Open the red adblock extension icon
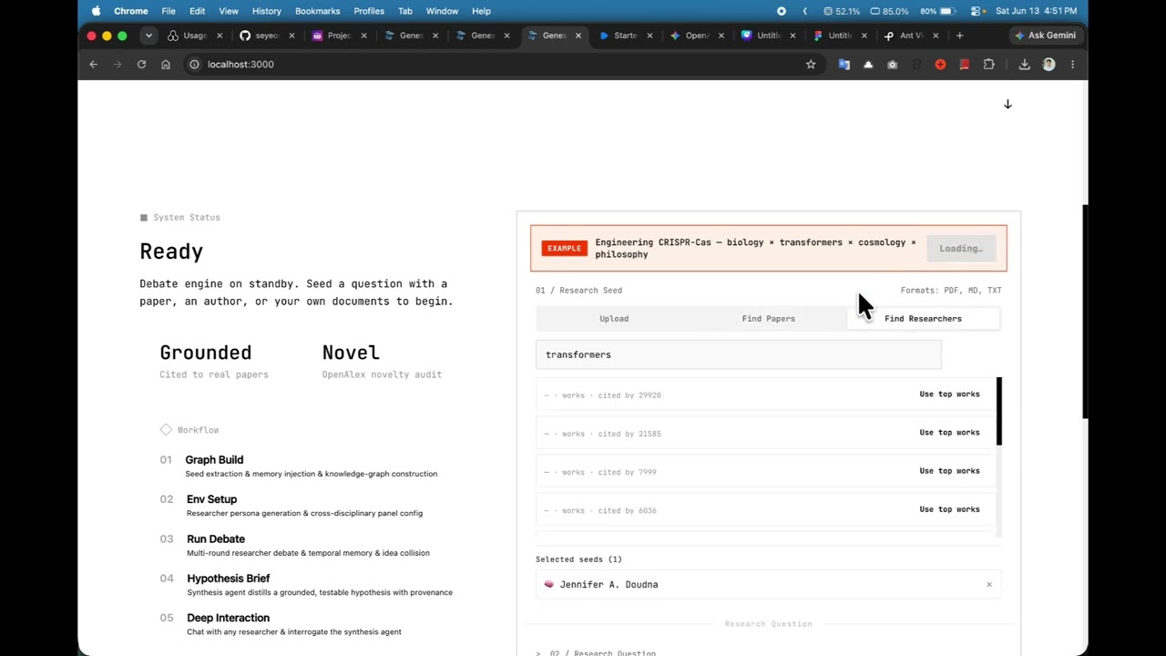This screenshot has width=1166, height=656. pyautogui.click(x=940, y=65)
